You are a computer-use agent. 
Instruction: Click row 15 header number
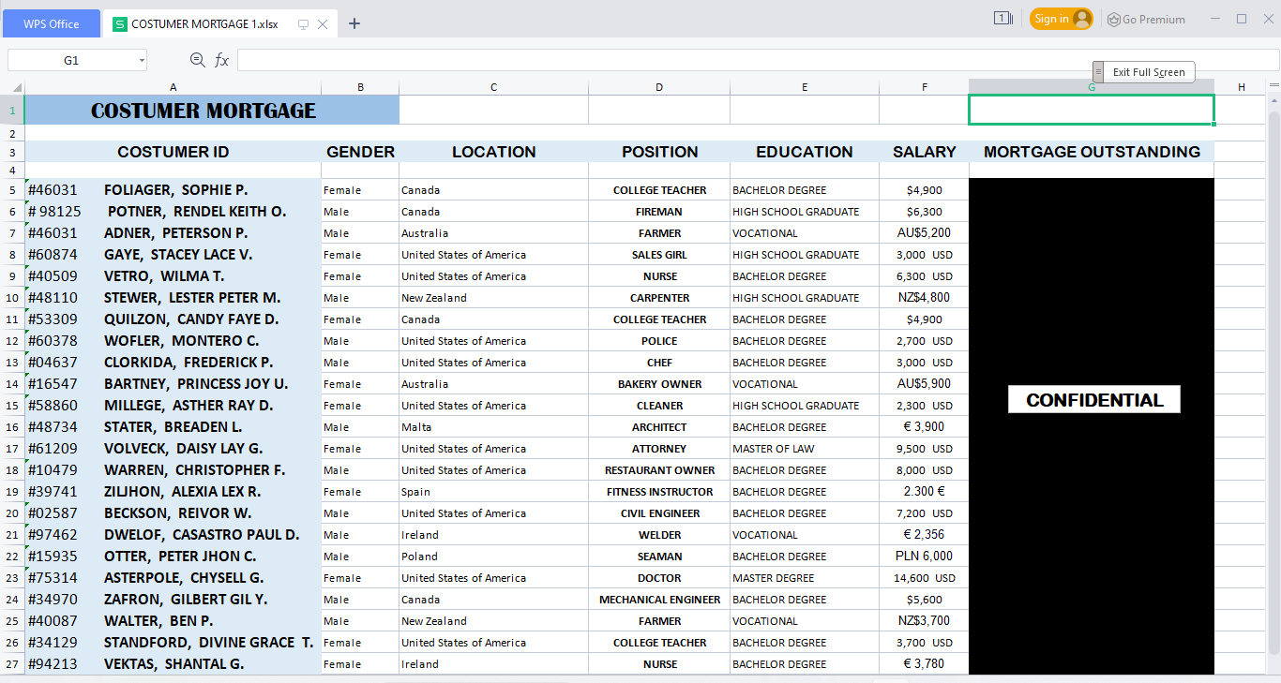pos(12,406)
